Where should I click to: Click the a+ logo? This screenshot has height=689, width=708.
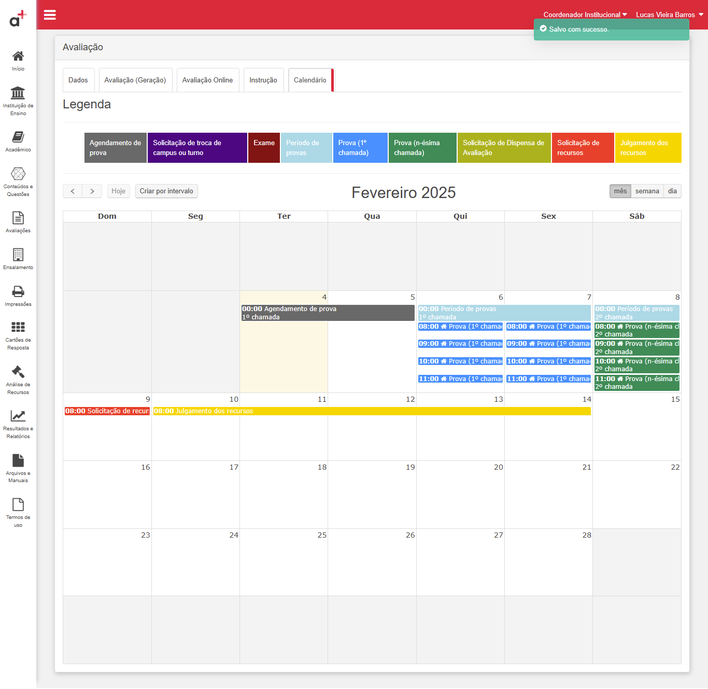click(x=18, y=19)
